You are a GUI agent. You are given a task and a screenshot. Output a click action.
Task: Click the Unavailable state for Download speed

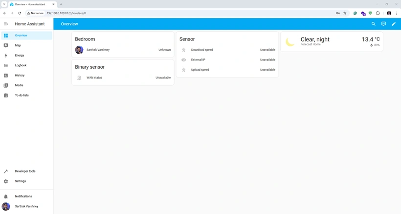point(267,50)
